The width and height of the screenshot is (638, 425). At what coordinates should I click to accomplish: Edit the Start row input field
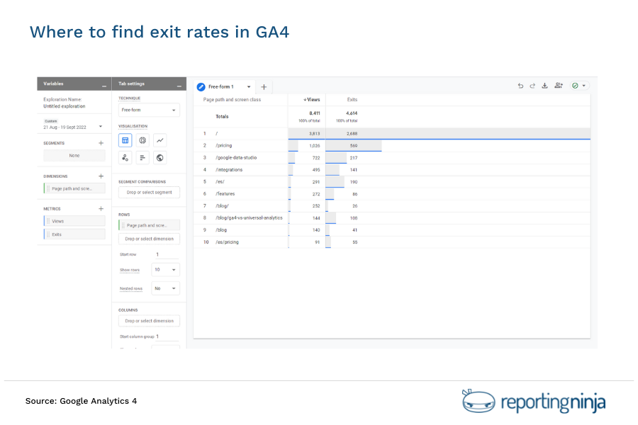click(x=164, y=254)
